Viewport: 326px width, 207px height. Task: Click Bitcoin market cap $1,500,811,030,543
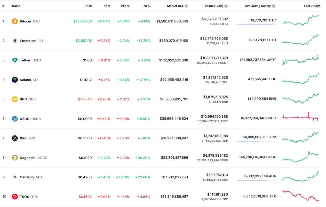click(x=172, y=21)
